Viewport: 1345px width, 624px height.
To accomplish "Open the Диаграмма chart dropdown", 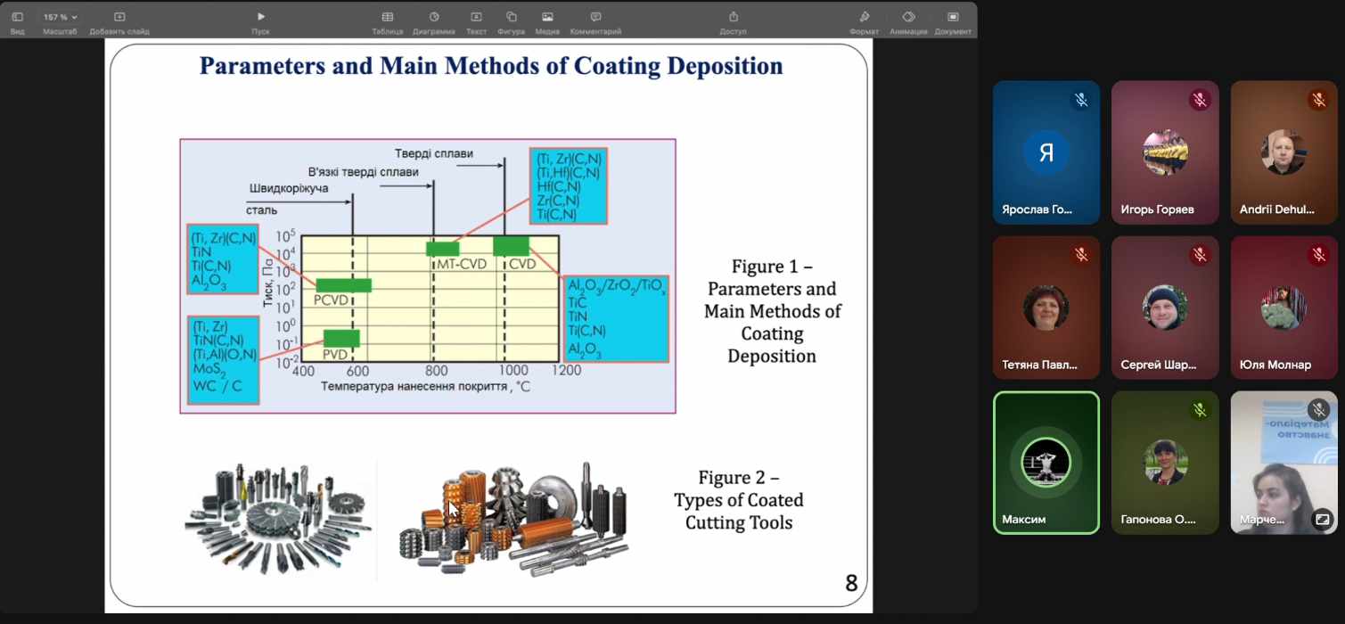I will (x=434, y=17).
